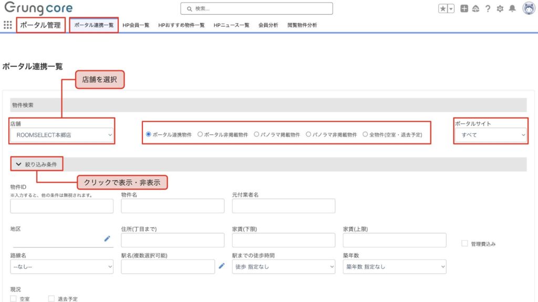Open the global actions plus icon
Viewport: 538px width, 302px height.
(464, 9)
